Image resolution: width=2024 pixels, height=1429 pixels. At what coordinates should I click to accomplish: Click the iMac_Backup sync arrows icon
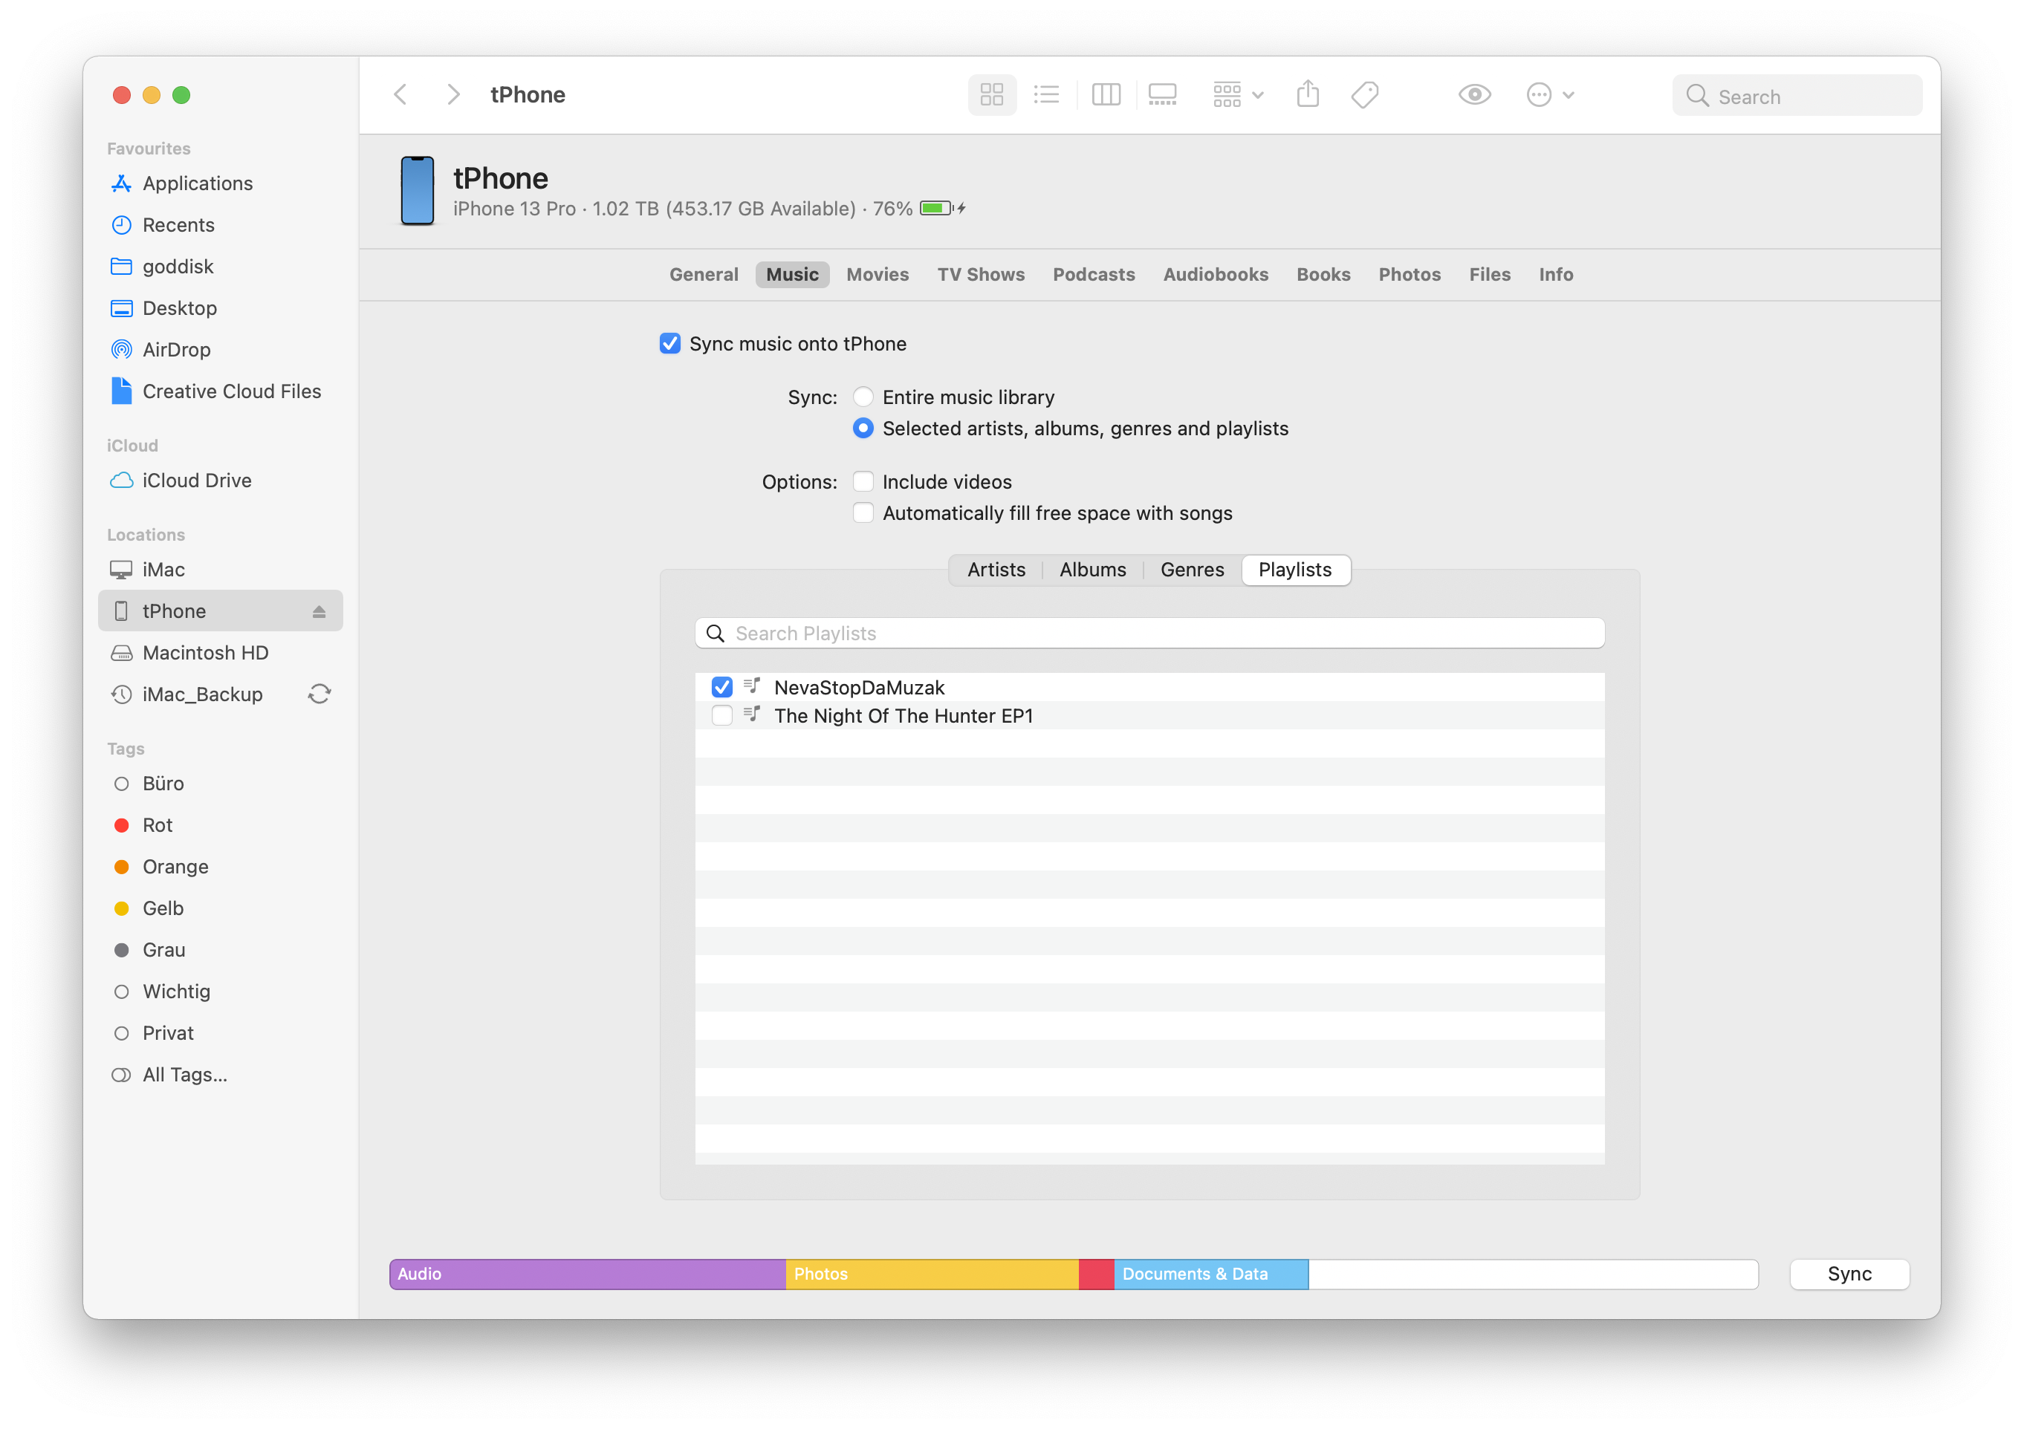click(x=319, y=694)
